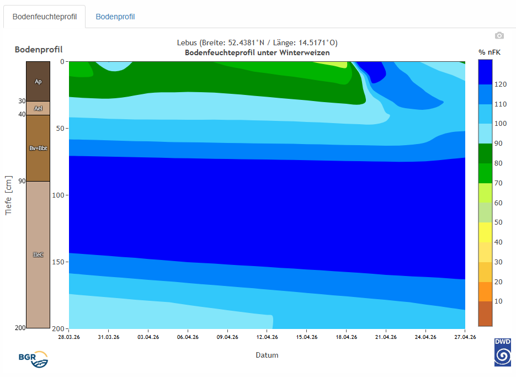Click the dark green 80 legend swatch
The image size is (516, 377).
[x=485, y=153]
